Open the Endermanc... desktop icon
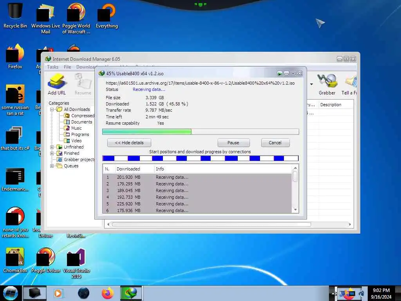This screenshot has height=301, width=401. [15, 179]
